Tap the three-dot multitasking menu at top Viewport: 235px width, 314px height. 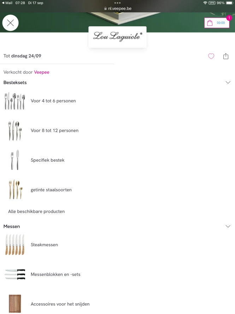point(117,2)
